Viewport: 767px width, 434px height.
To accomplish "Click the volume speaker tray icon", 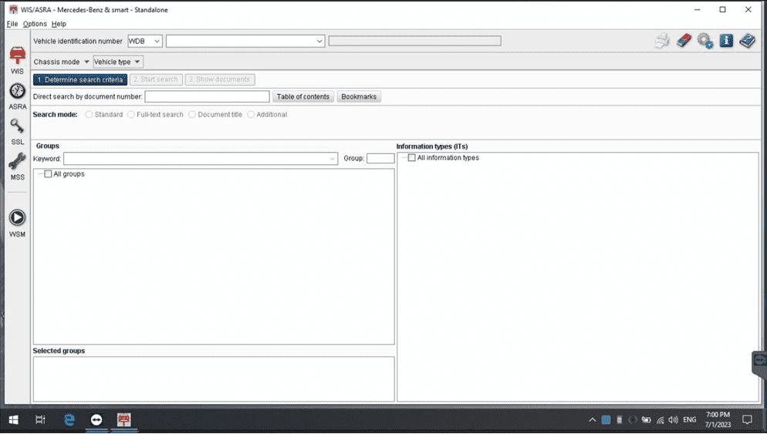I will pos(673,420).
